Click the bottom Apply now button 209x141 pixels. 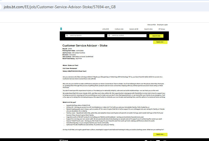160,134
